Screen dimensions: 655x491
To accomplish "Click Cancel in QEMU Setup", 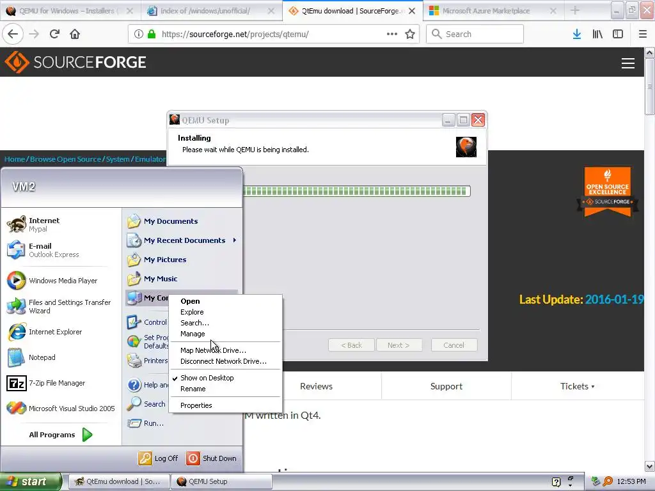I will [454, 345].
